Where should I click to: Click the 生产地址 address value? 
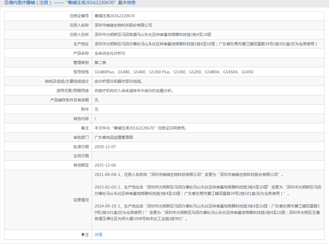point(206,44)
